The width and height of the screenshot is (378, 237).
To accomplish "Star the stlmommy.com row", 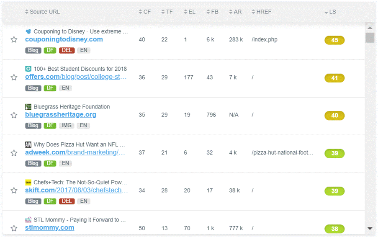I will pos(14,228).
